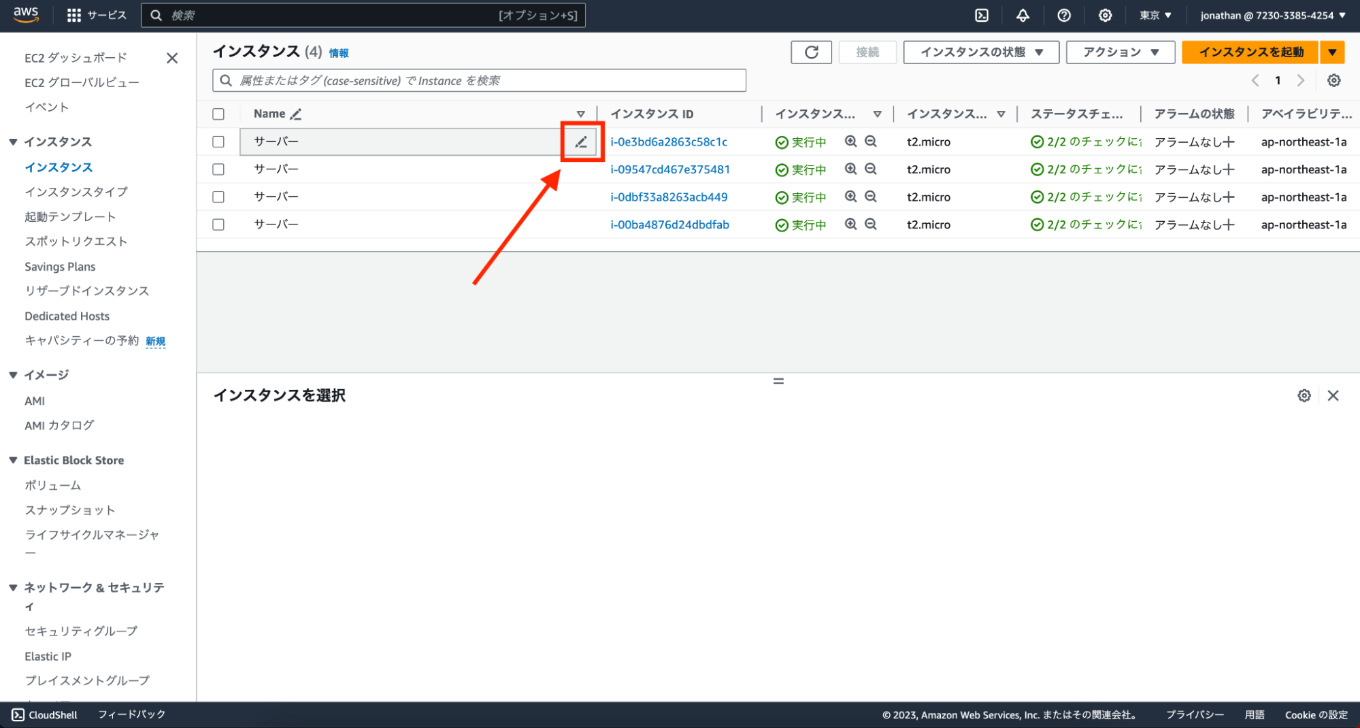Zoom out filter for instance i-09547cd467e375481 state
1360x728 pixels.
(x=870, y=169)
